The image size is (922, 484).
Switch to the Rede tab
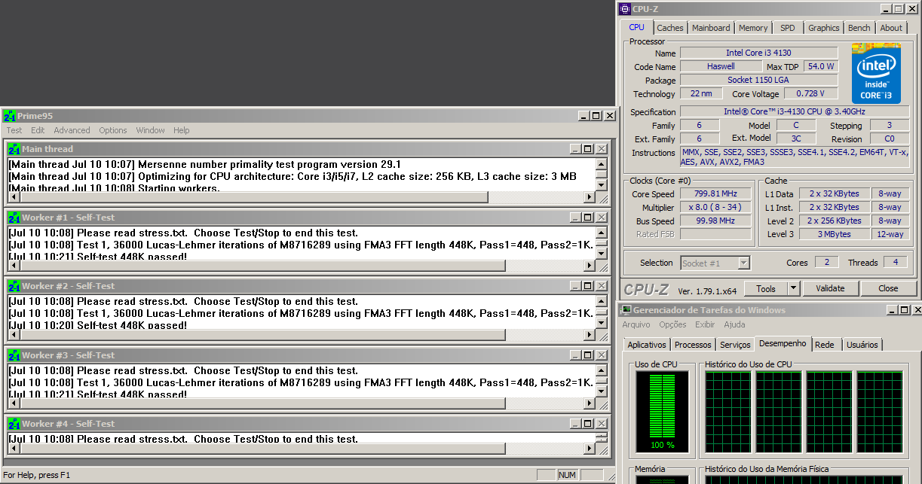point(825,345)
